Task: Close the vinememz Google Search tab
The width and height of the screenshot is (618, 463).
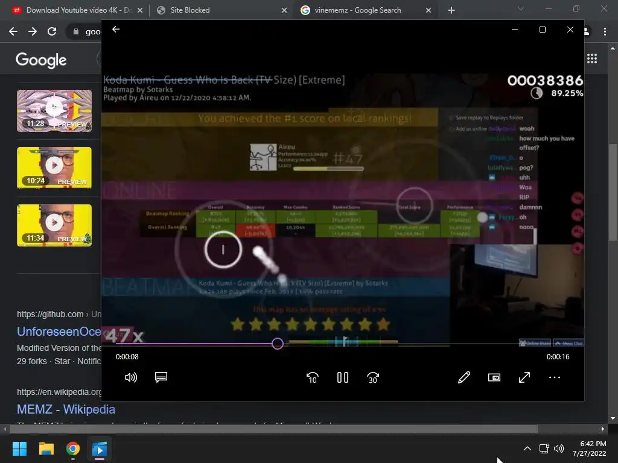Action: pos(428,11)
